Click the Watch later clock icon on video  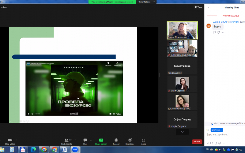(x=108, y=64)
